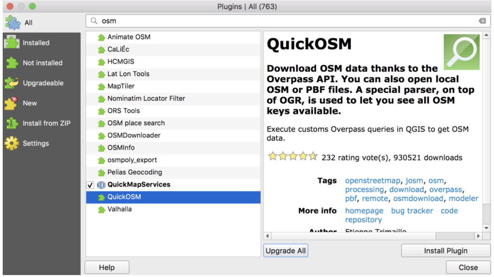Click the selected QuickOSM puzzle icon

[x=102, y=197]
